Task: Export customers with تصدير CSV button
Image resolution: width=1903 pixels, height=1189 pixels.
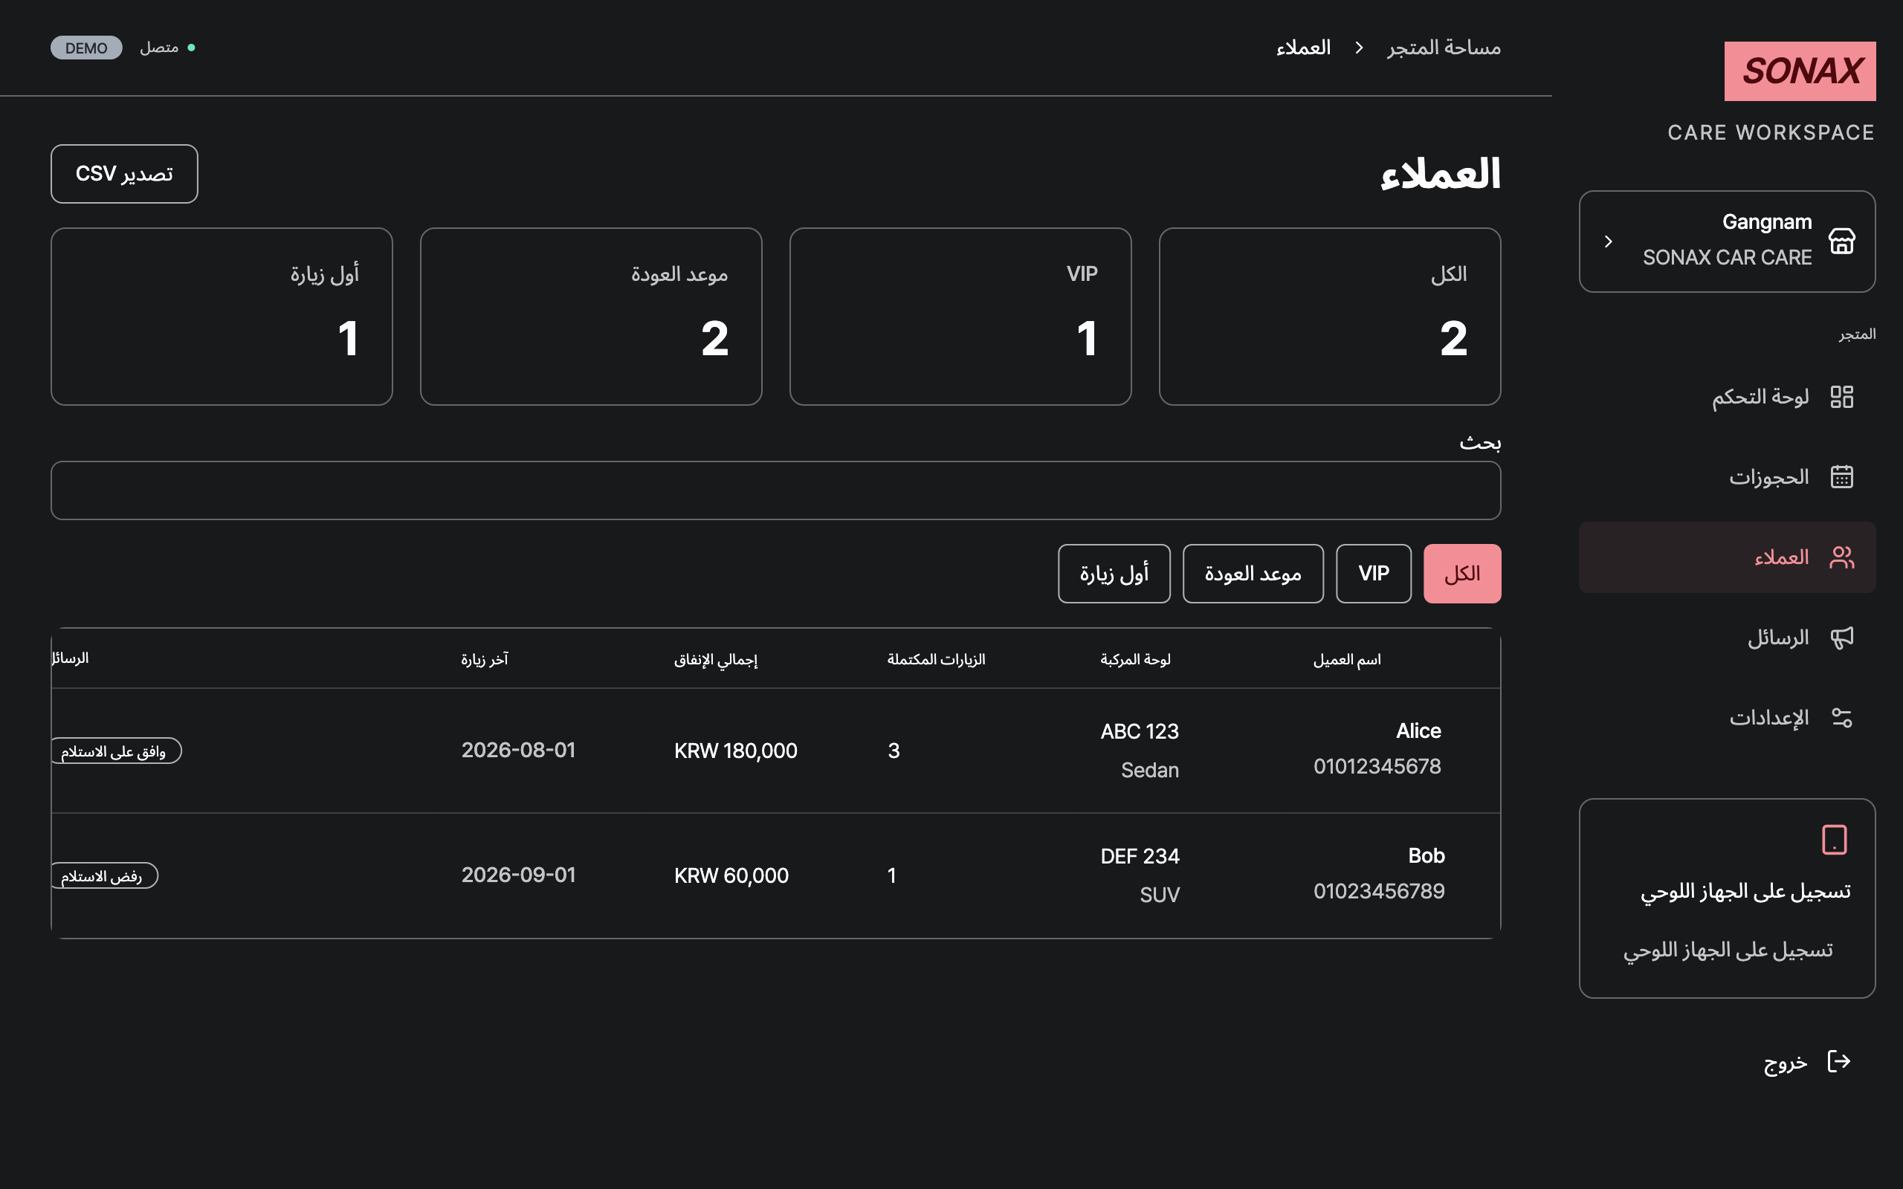Action: click(124, 174)
